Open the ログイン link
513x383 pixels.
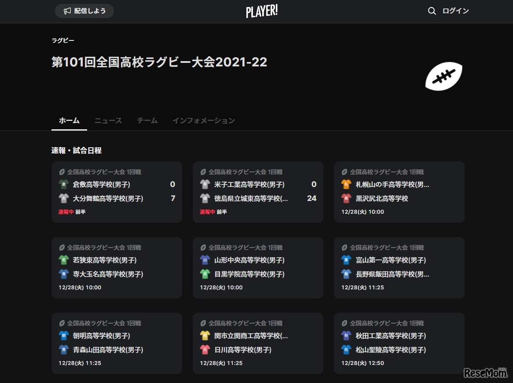click(455, 11)
